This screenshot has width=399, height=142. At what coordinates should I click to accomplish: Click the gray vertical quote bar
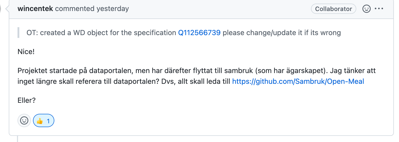19,33
